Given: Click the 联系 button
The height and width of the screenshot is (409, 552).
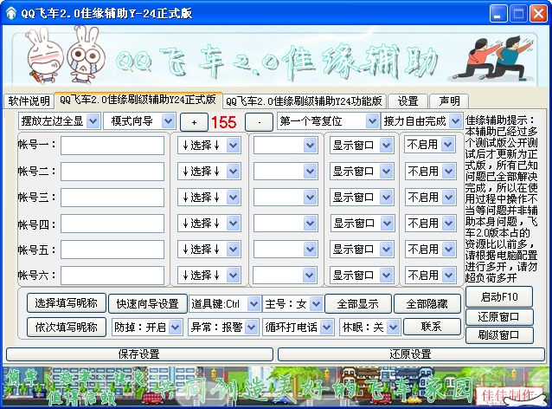Looking at the screenshot, I should (x=432, y=327).
